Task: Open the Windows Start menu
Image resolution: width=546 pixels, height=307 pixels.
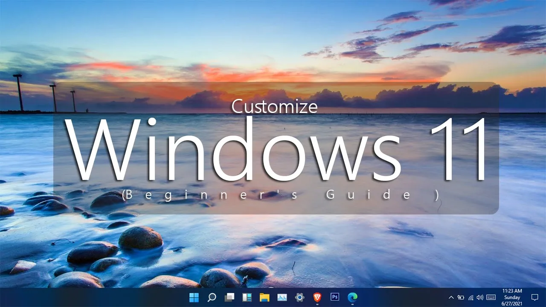Action: [x=194, y=297]
